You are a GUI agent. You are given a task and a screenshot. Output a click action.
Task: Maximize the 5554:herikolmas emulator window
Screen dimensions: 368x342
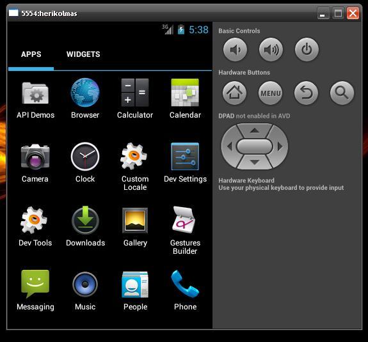click(338, 13)
